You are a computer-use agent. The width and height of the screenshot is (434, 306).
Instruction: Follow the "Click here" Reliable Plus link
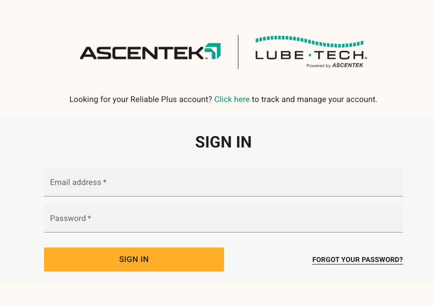click(x=232, y=99)
